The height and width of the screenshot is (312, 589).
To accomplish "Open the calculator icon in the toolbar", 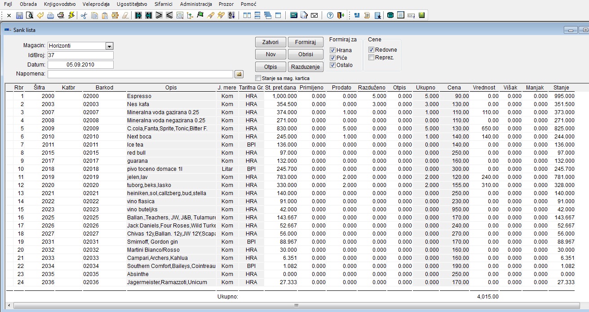I will (293, 15).
